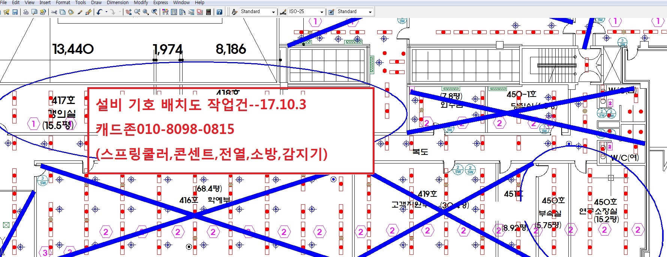Select the 부속실 room label
The image size is (667, 257).
click(550, 214)
